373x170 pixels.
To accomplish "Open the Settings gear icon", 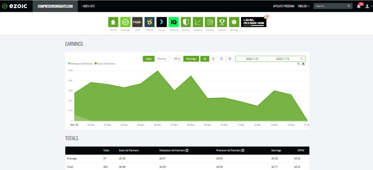I will (x=234, y=22).
